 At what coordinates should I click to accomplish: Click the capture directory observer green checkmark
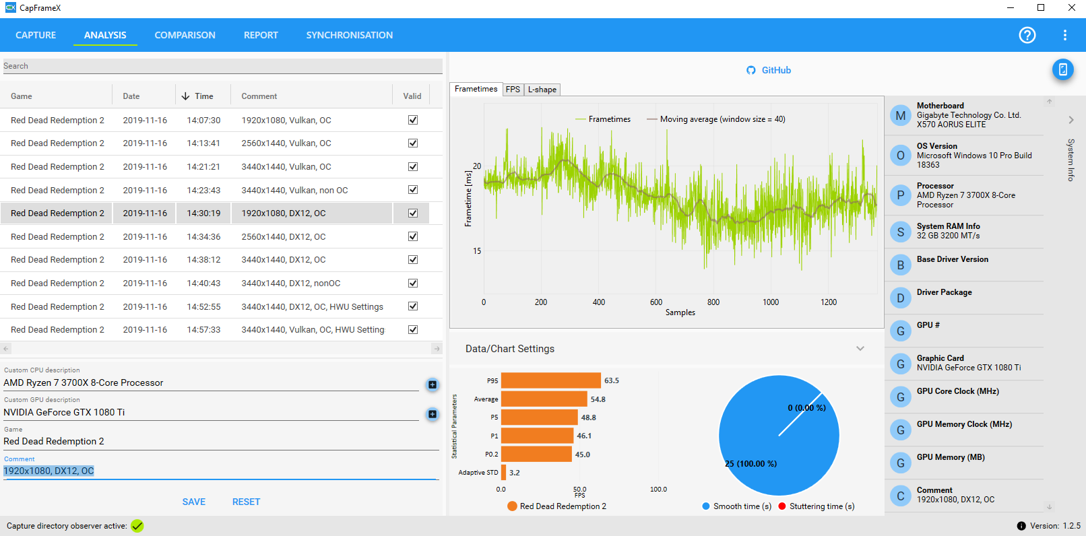tap(137, 526)
